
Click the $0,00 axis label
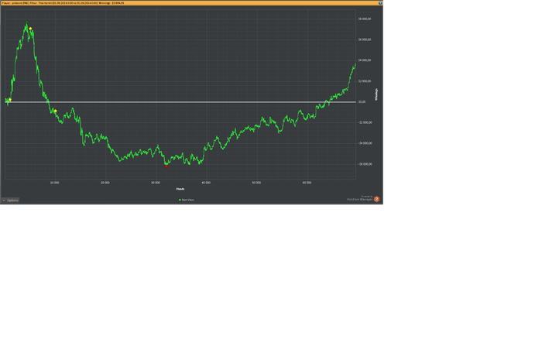tap(362, 102)
